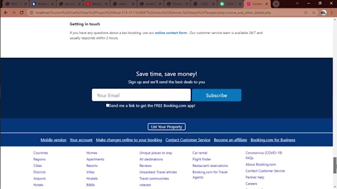The height and width of the screenshot is (189, 337).
Task: Reload the page with the refresh icon
Action: click(x=22, y=13)
